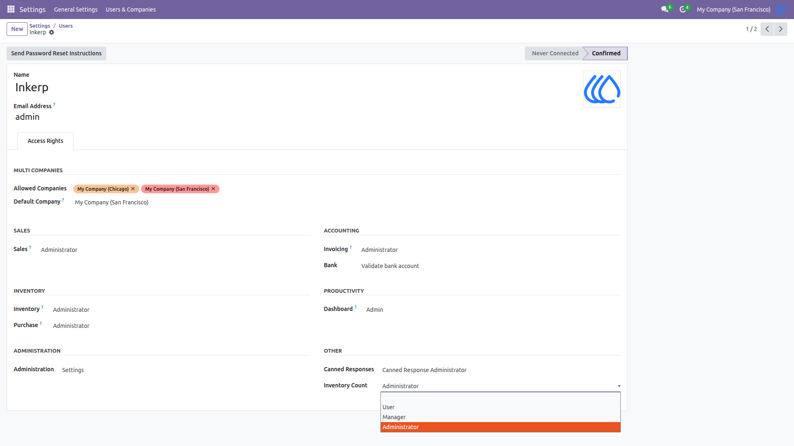Select Manager in Inventory Count list
794x446 pixels.
[500, 417]
